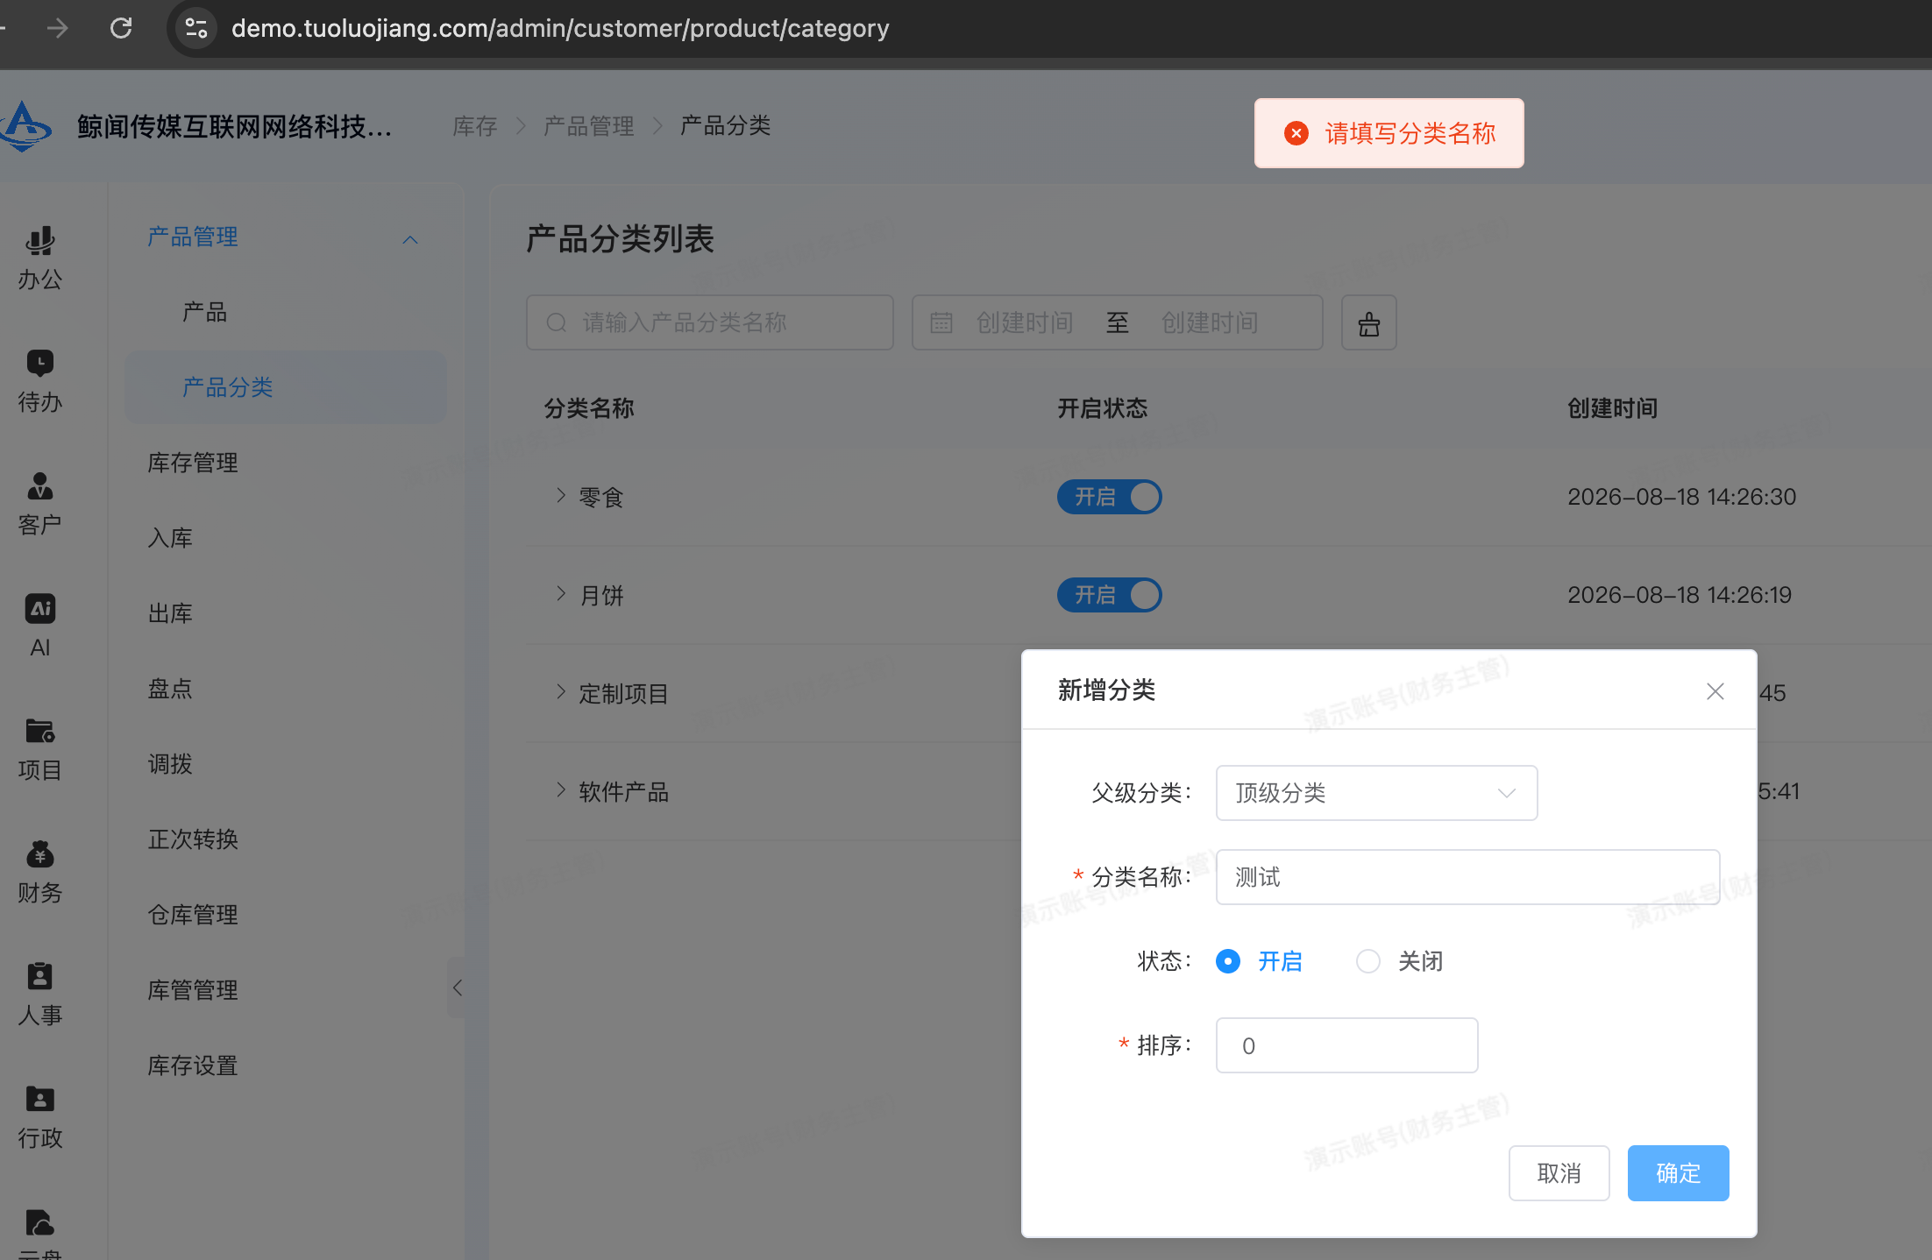Collapse the side menu panel arrow
This screenshot has width=1932, height=1260.
coord(457,987)
